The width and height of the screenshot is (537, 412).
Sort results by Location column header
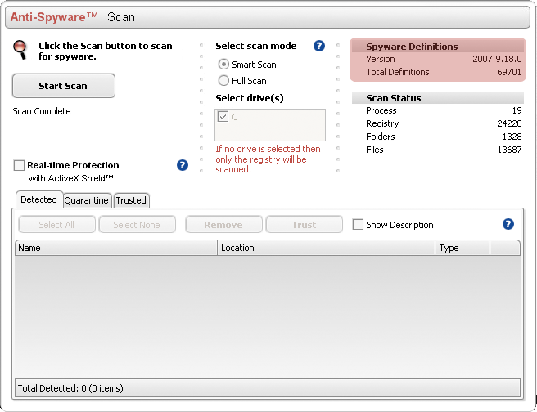tap(326, 248)
